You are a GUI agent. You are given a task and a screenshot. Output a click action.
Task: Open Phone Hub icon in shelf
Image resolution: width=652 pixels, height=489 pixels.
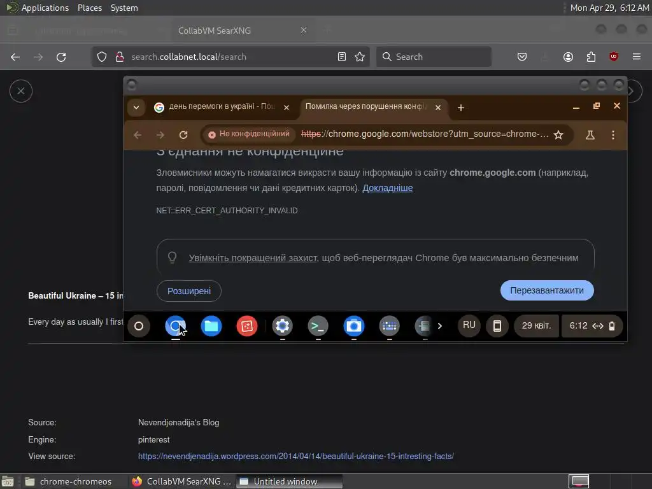497,325
